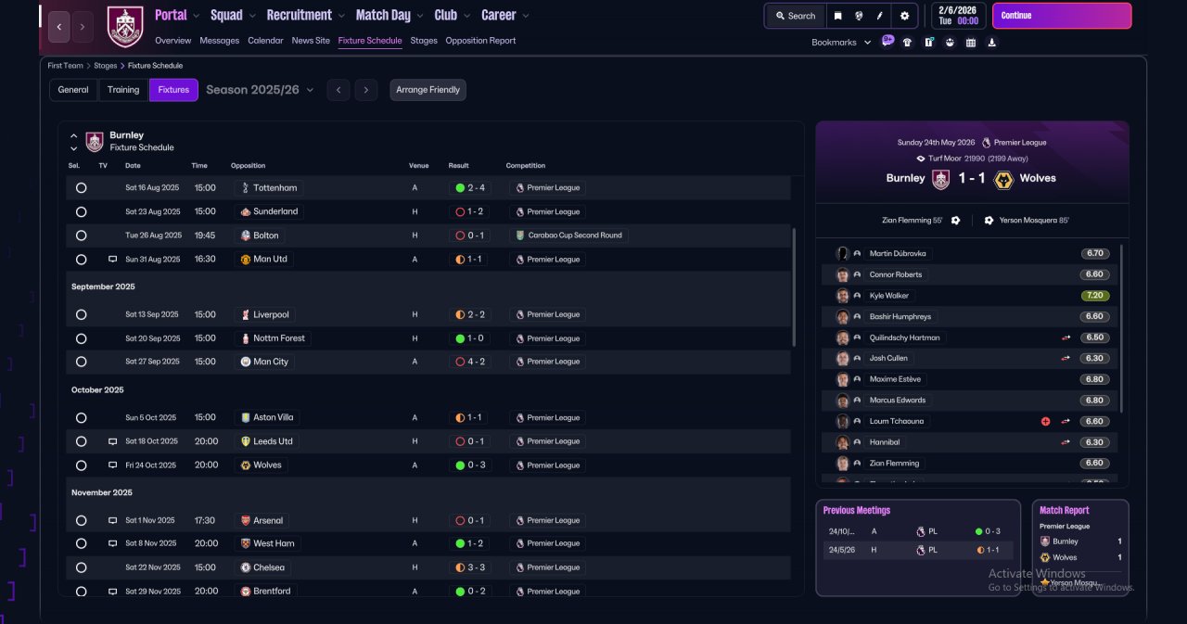The image size is (1187, 624).
Task: Click the goal icon beside Zian Flemming 55'
Action: pos(955,221)
